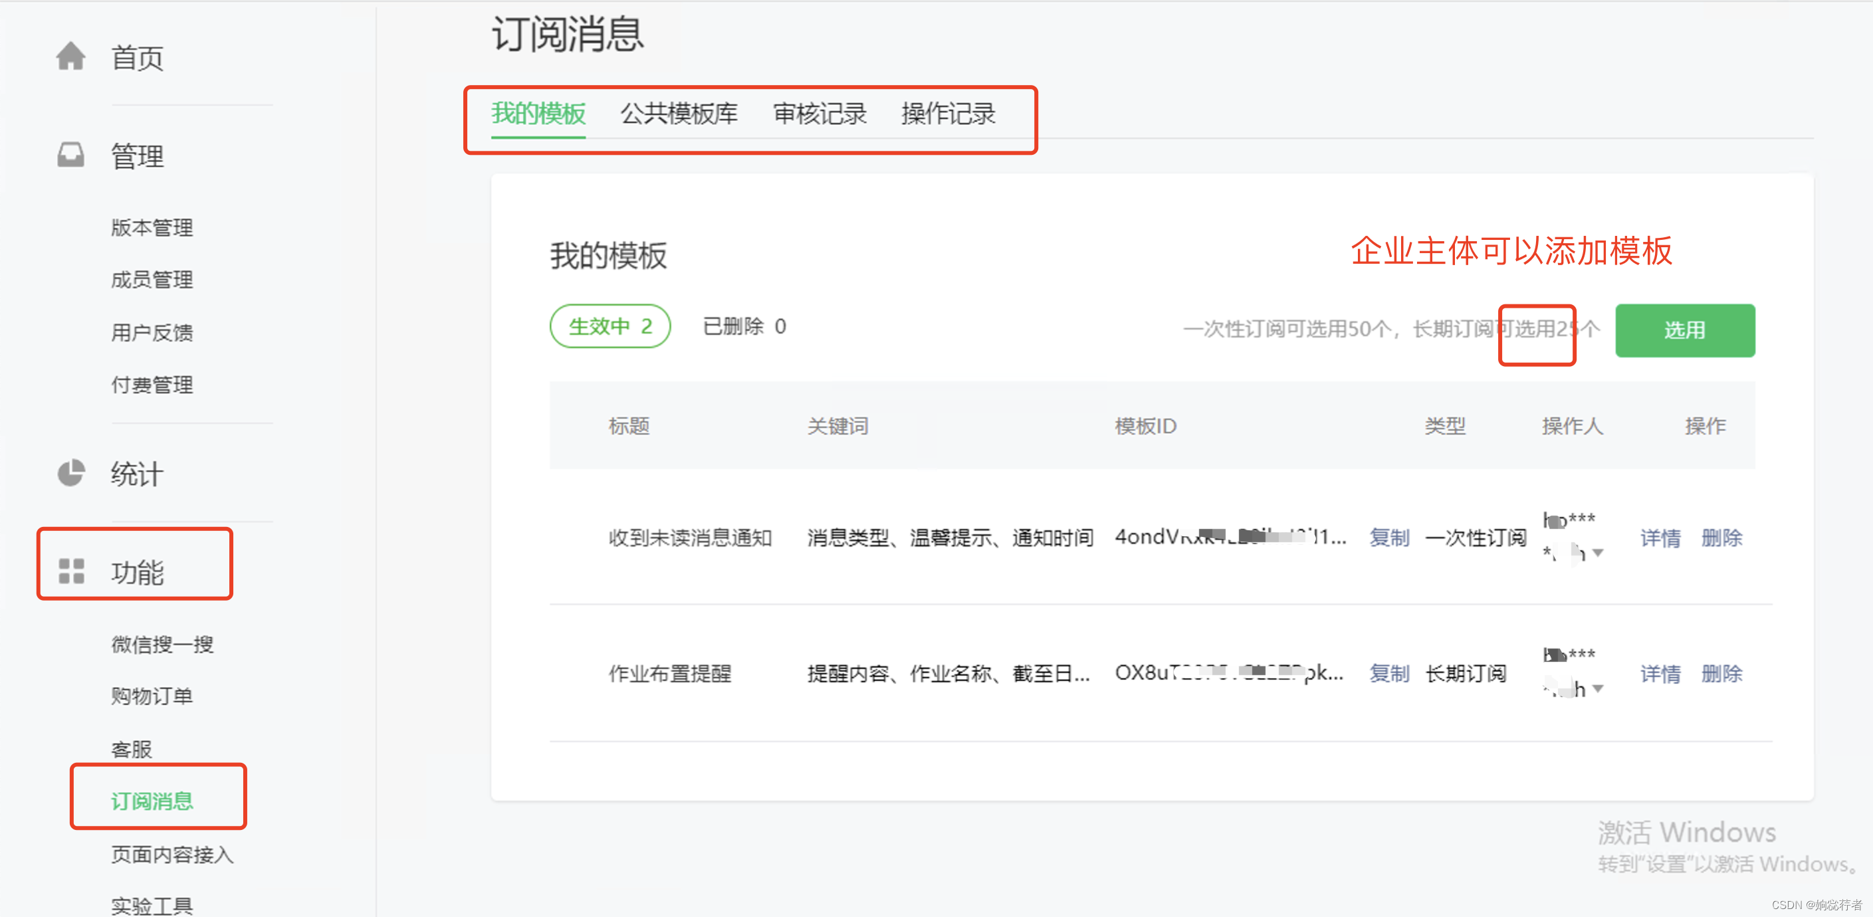The height and width of the screenshot is (917, 1873).
Task: Click the 关键词 column header
Action: 837,426
